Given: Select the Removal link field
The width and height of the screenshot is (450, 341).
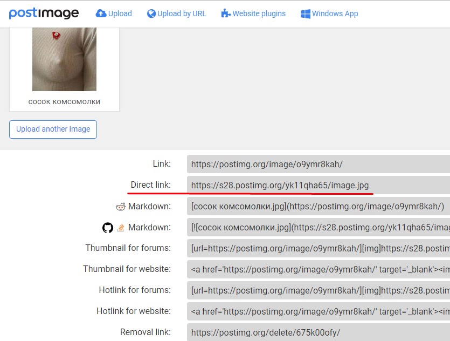Looking at the screenshot, I should click(x=319, y=332).
